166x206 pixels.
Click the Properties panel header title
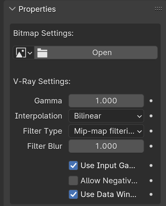(37, 9)
